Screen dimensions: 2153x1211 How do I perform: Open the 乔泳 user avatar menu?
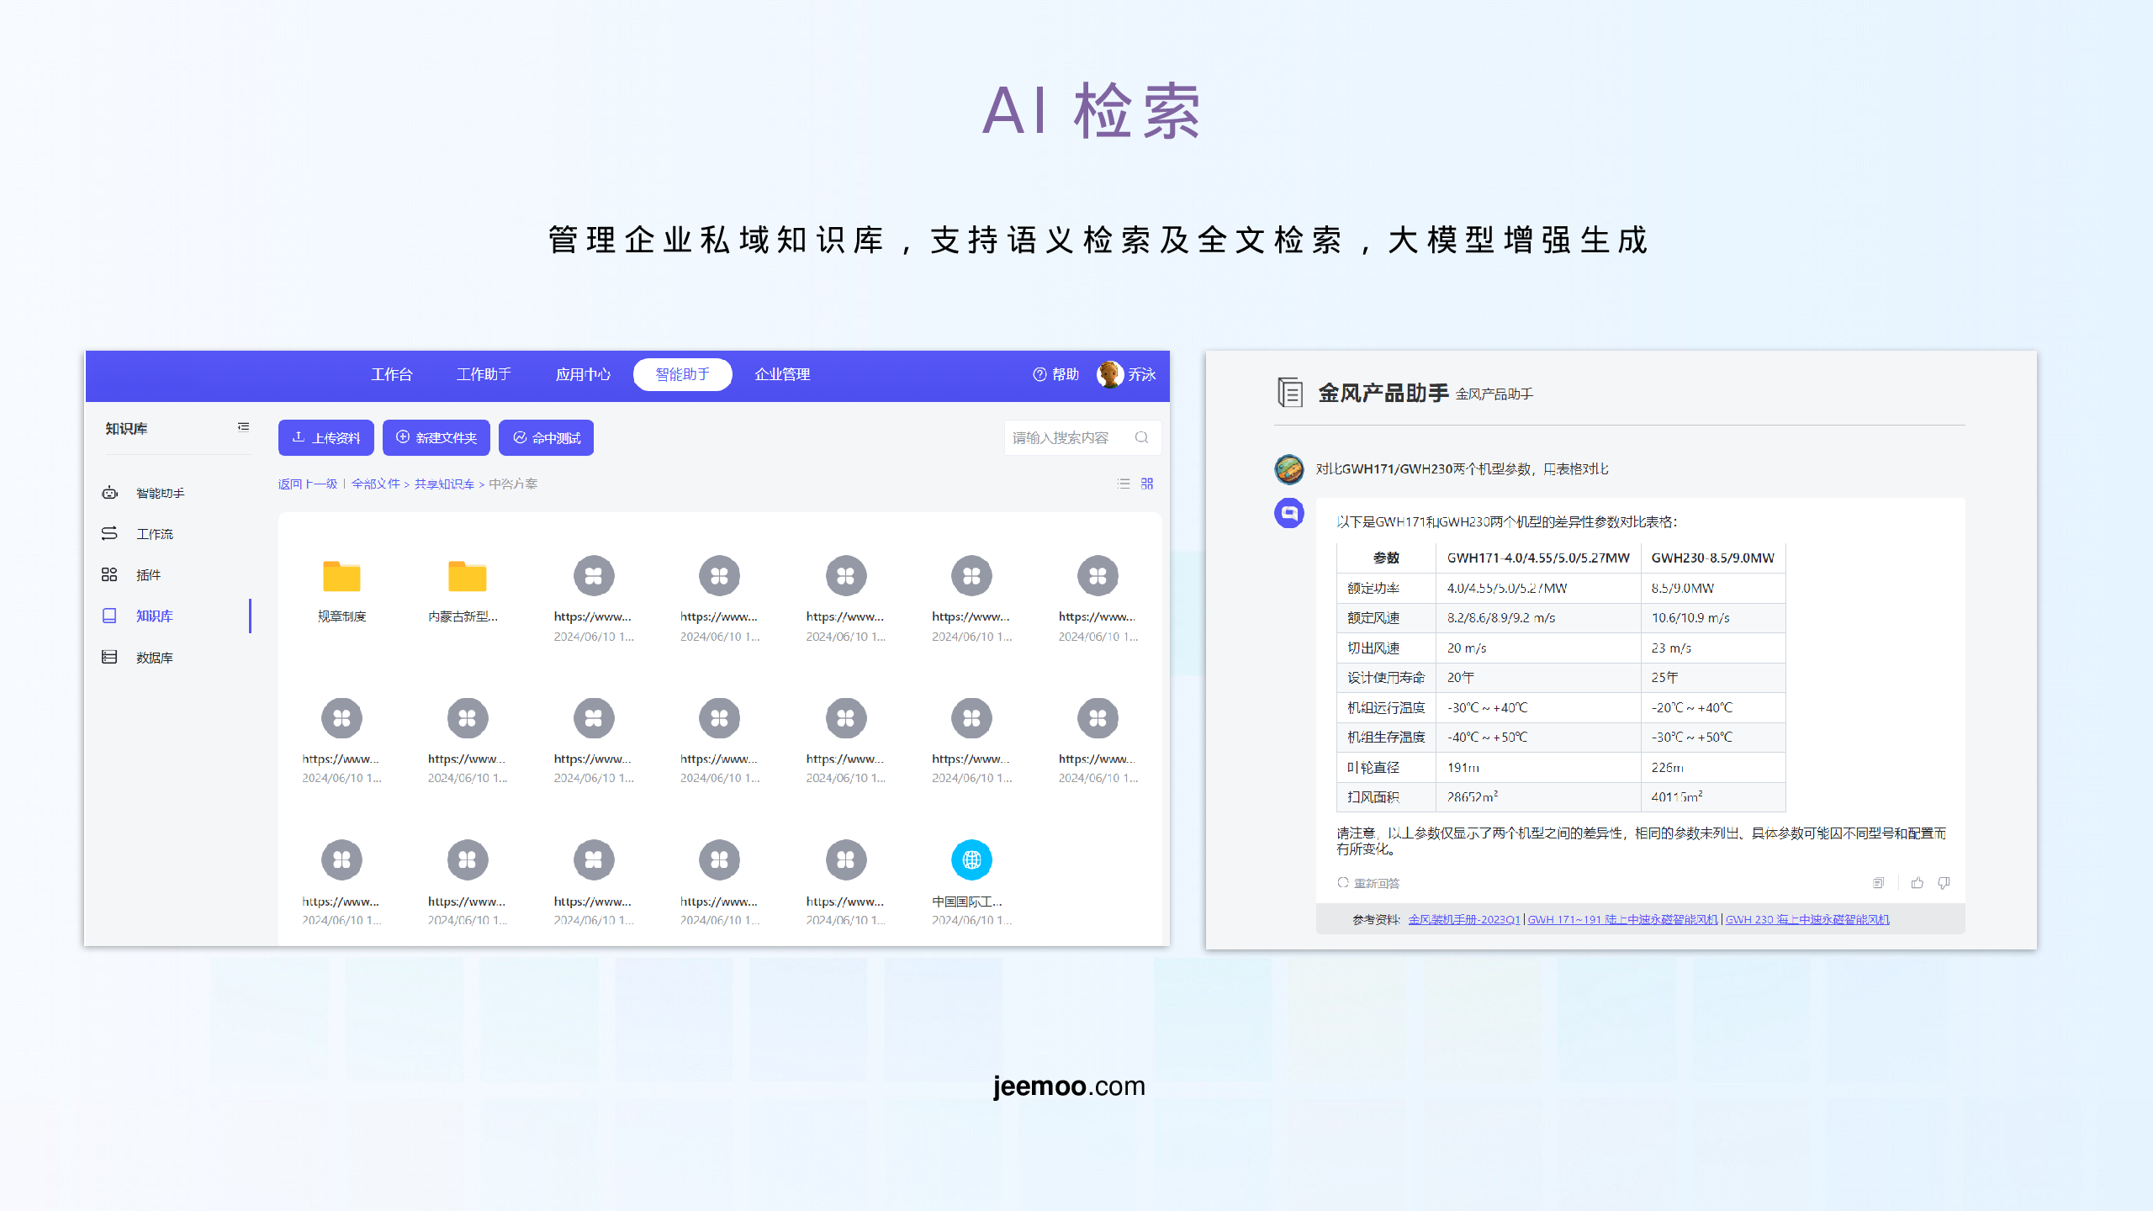[1110, 374]
